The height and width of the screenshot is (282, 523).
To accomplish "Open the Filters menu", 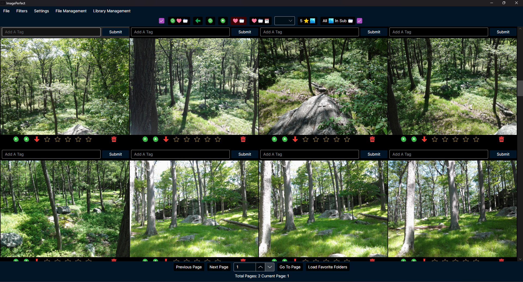I will (x=22, y=11).
